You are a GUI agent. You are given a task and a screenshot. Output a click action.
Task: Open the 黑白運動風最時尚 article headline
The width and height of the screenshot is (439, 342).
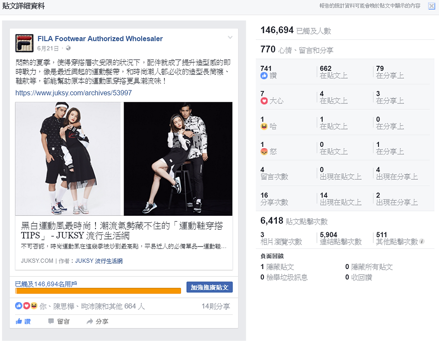pos(122,231)
